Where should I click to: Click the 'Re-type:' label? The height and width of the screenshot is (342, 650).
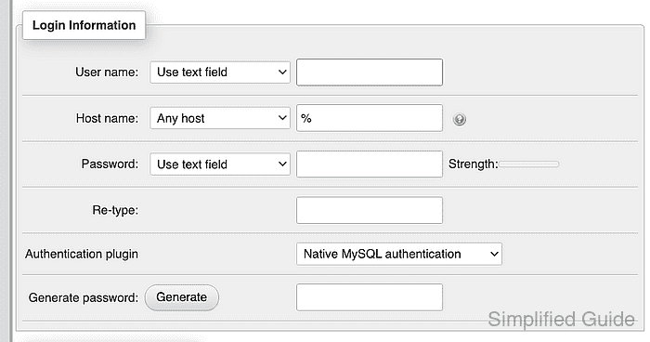coord(115,210)
